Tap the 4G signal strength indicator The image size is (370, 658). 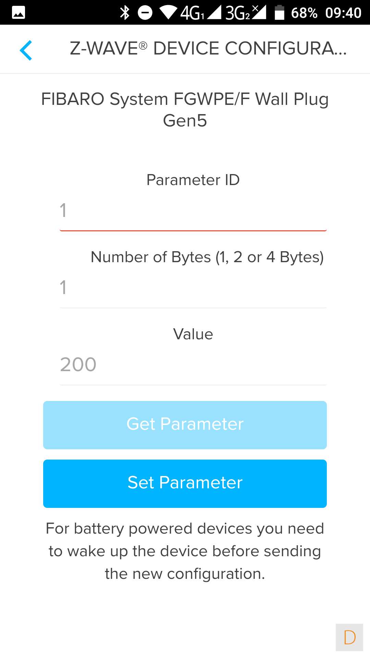pos(200,13)
